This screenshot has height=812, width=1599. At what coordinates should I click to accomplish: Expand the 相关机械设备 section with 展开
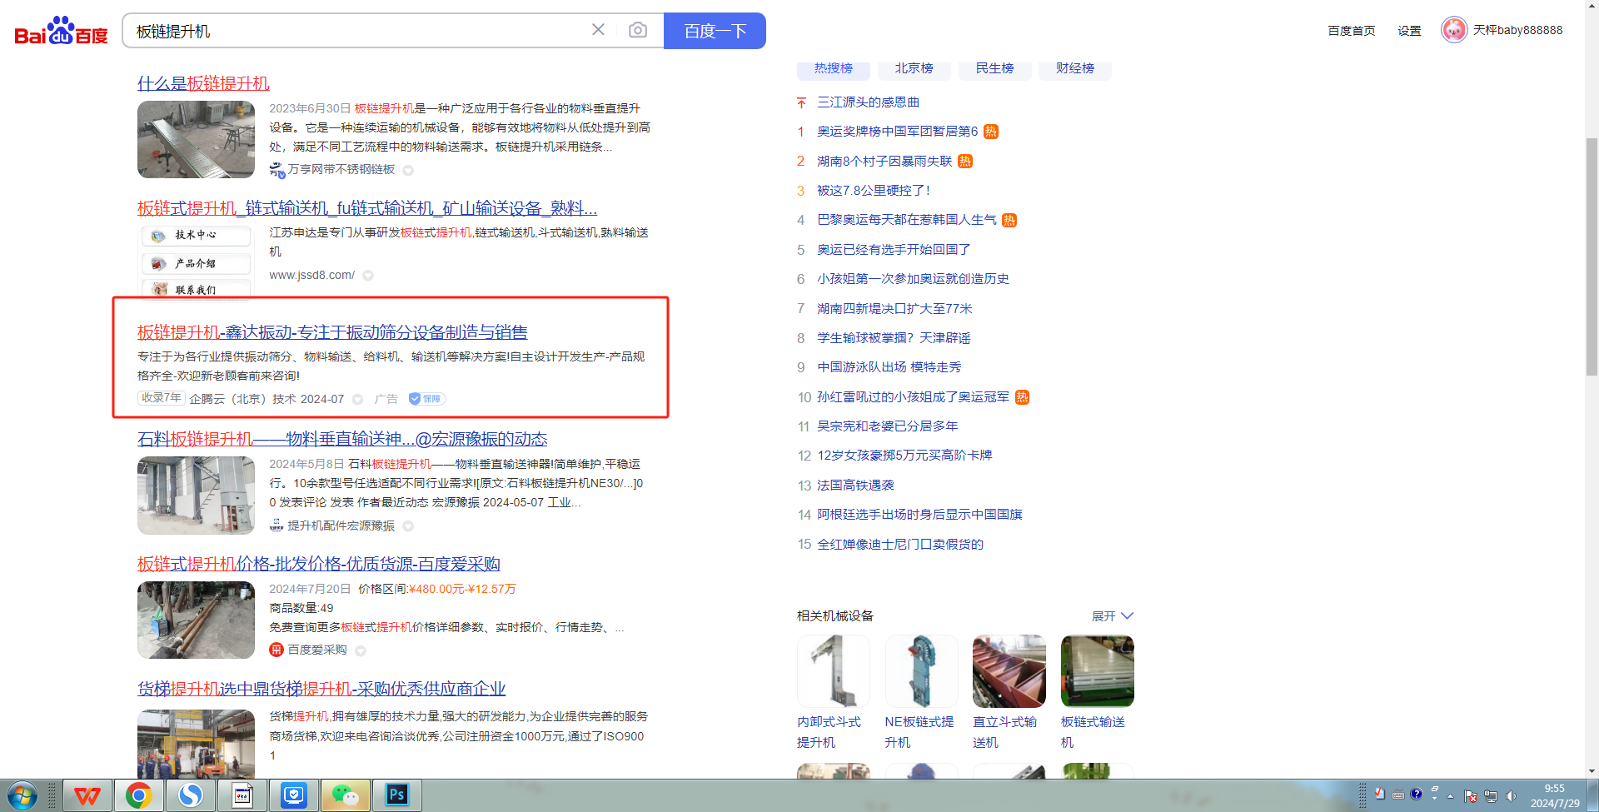[1113, 616]
